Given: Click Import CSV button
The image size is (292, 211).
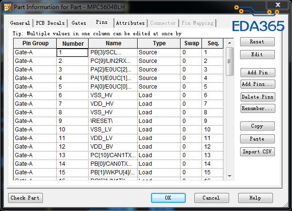Looking at the screenshot, I should (x=257, y=152).
